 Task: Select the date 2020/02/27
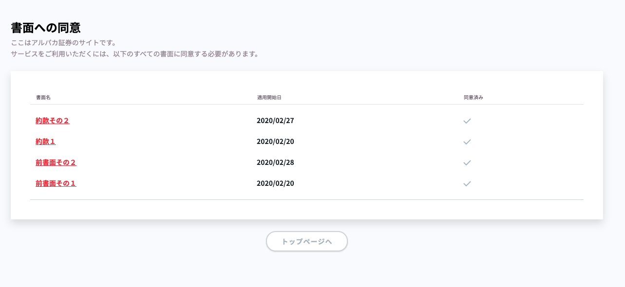(275, 121)
